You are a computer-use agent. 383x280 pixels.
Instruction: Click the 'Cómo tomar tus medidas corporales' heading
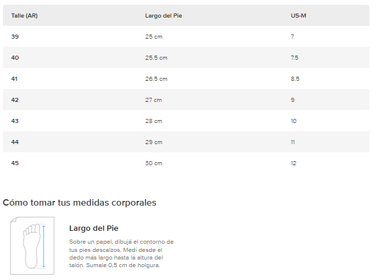tap(79, 203)
